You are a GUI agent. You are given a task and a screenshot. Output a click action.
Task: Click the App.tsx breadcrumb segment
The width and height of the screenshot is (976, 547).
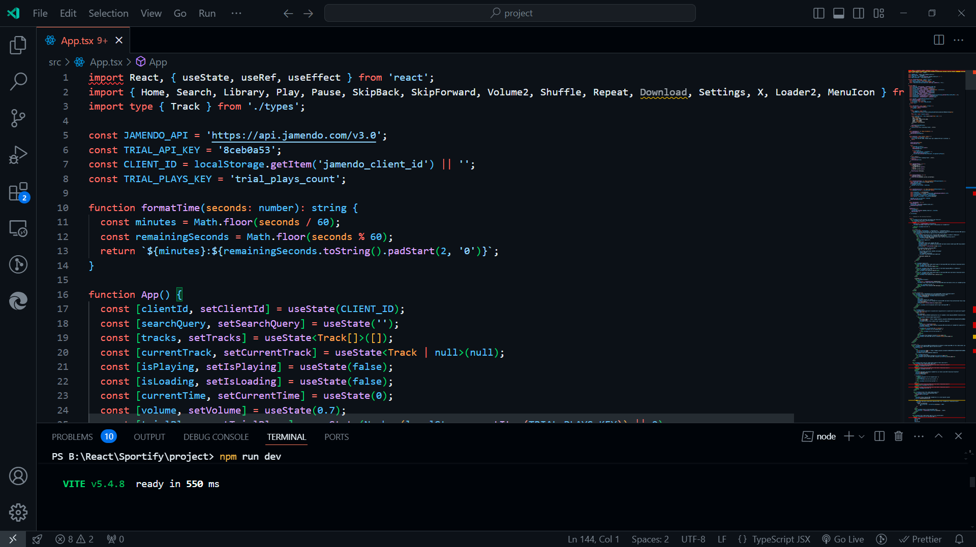pos(99,62)
